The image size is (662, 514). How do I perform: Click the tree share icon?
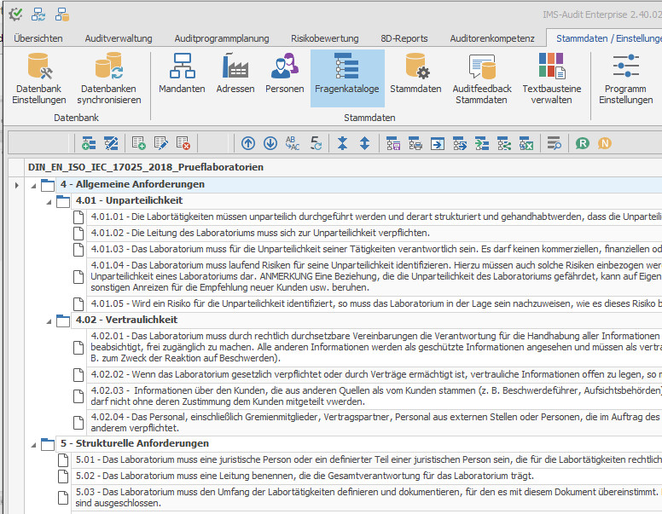pyautogui.click(x=504, y=143)
